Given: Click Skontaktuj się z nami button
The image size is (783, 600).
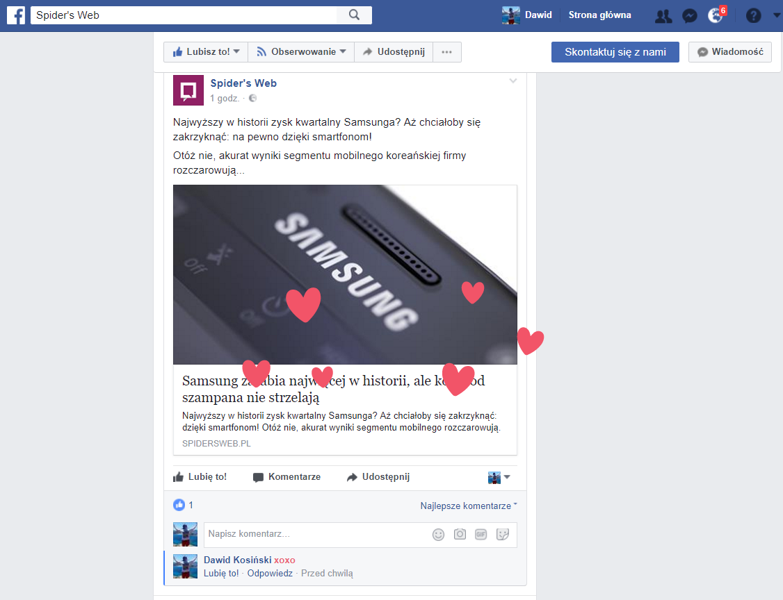Looking at the screenshot, I should [x=615, y=52].
